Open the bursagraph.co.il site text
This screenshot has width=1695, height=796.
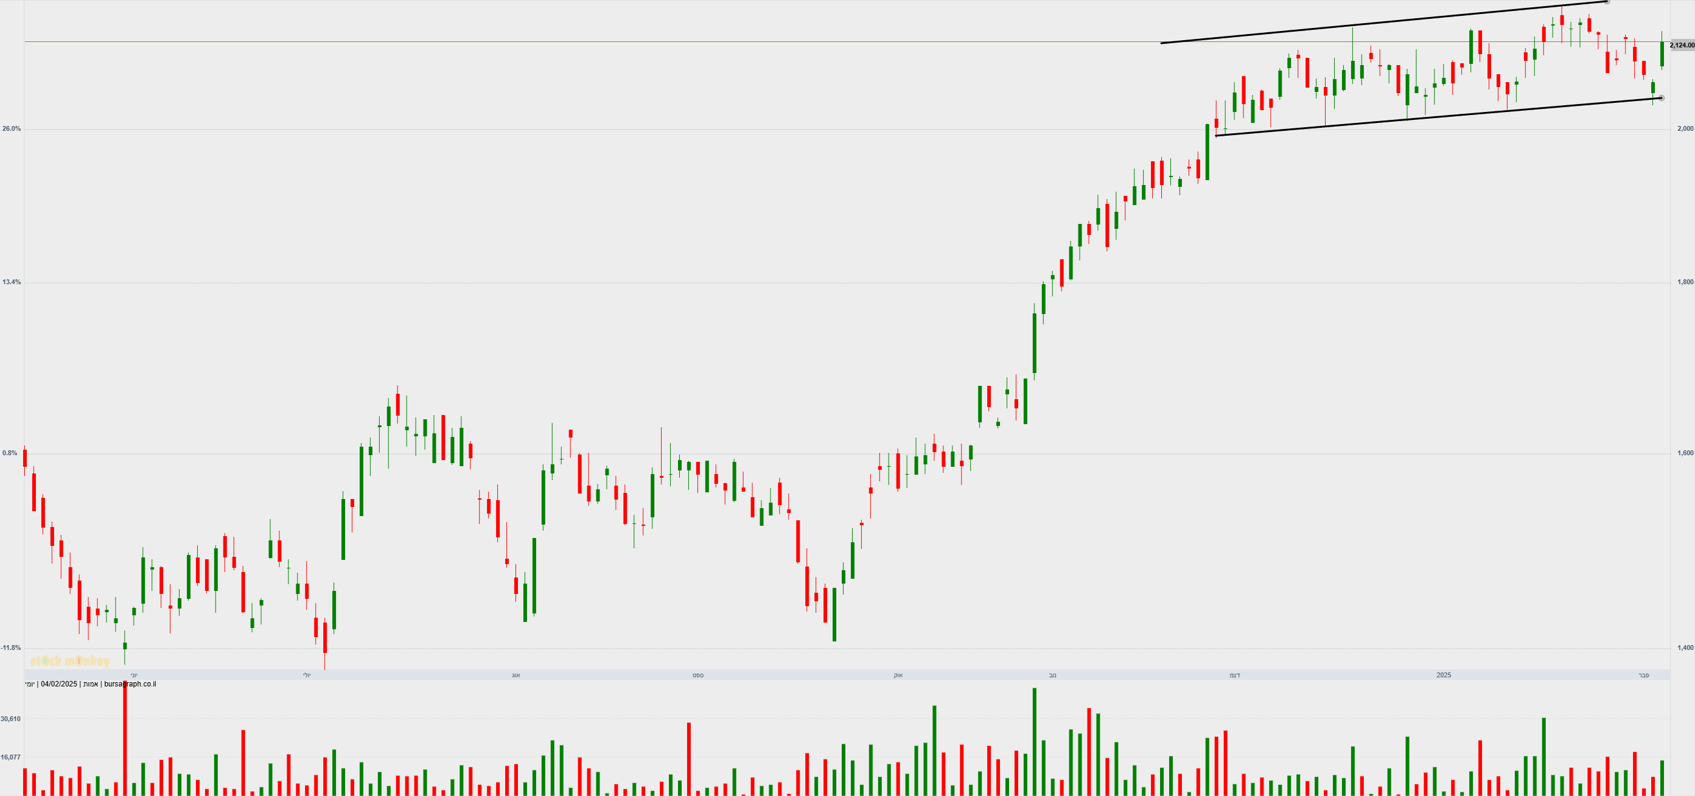(x=130, y=684)
